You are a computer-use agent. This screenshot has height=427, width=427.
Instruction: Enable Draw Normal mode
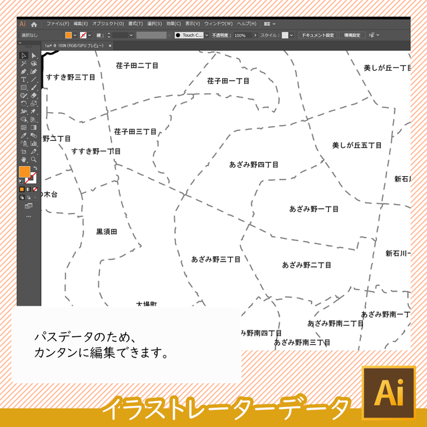[22, 197]
